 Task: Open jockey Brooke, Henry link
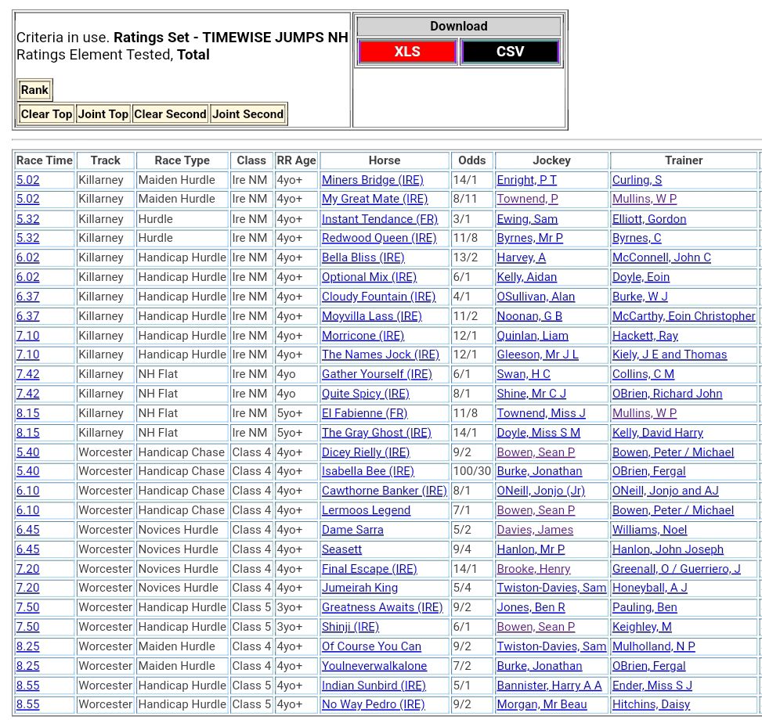pos(533,569)
